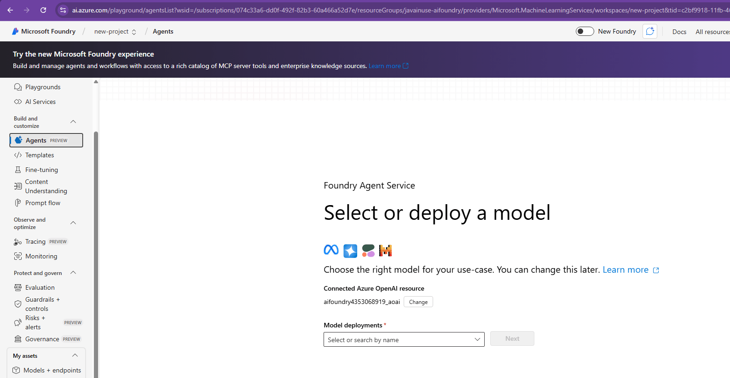
Task: Toggle the New Foundry switch
Action: click(585, 31)
